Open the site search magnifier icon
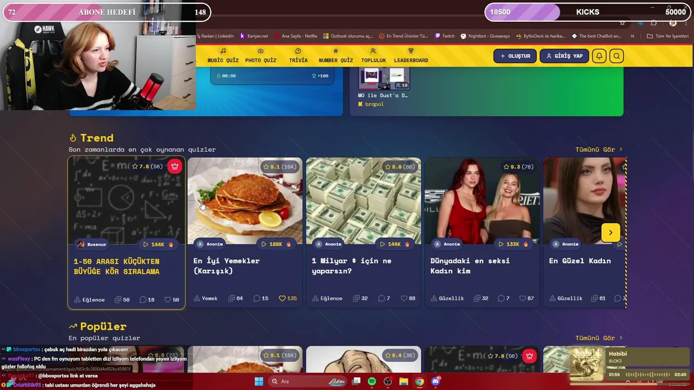This screenshot has width=694, height=390. pyautogui.click(x=616, y=56)
